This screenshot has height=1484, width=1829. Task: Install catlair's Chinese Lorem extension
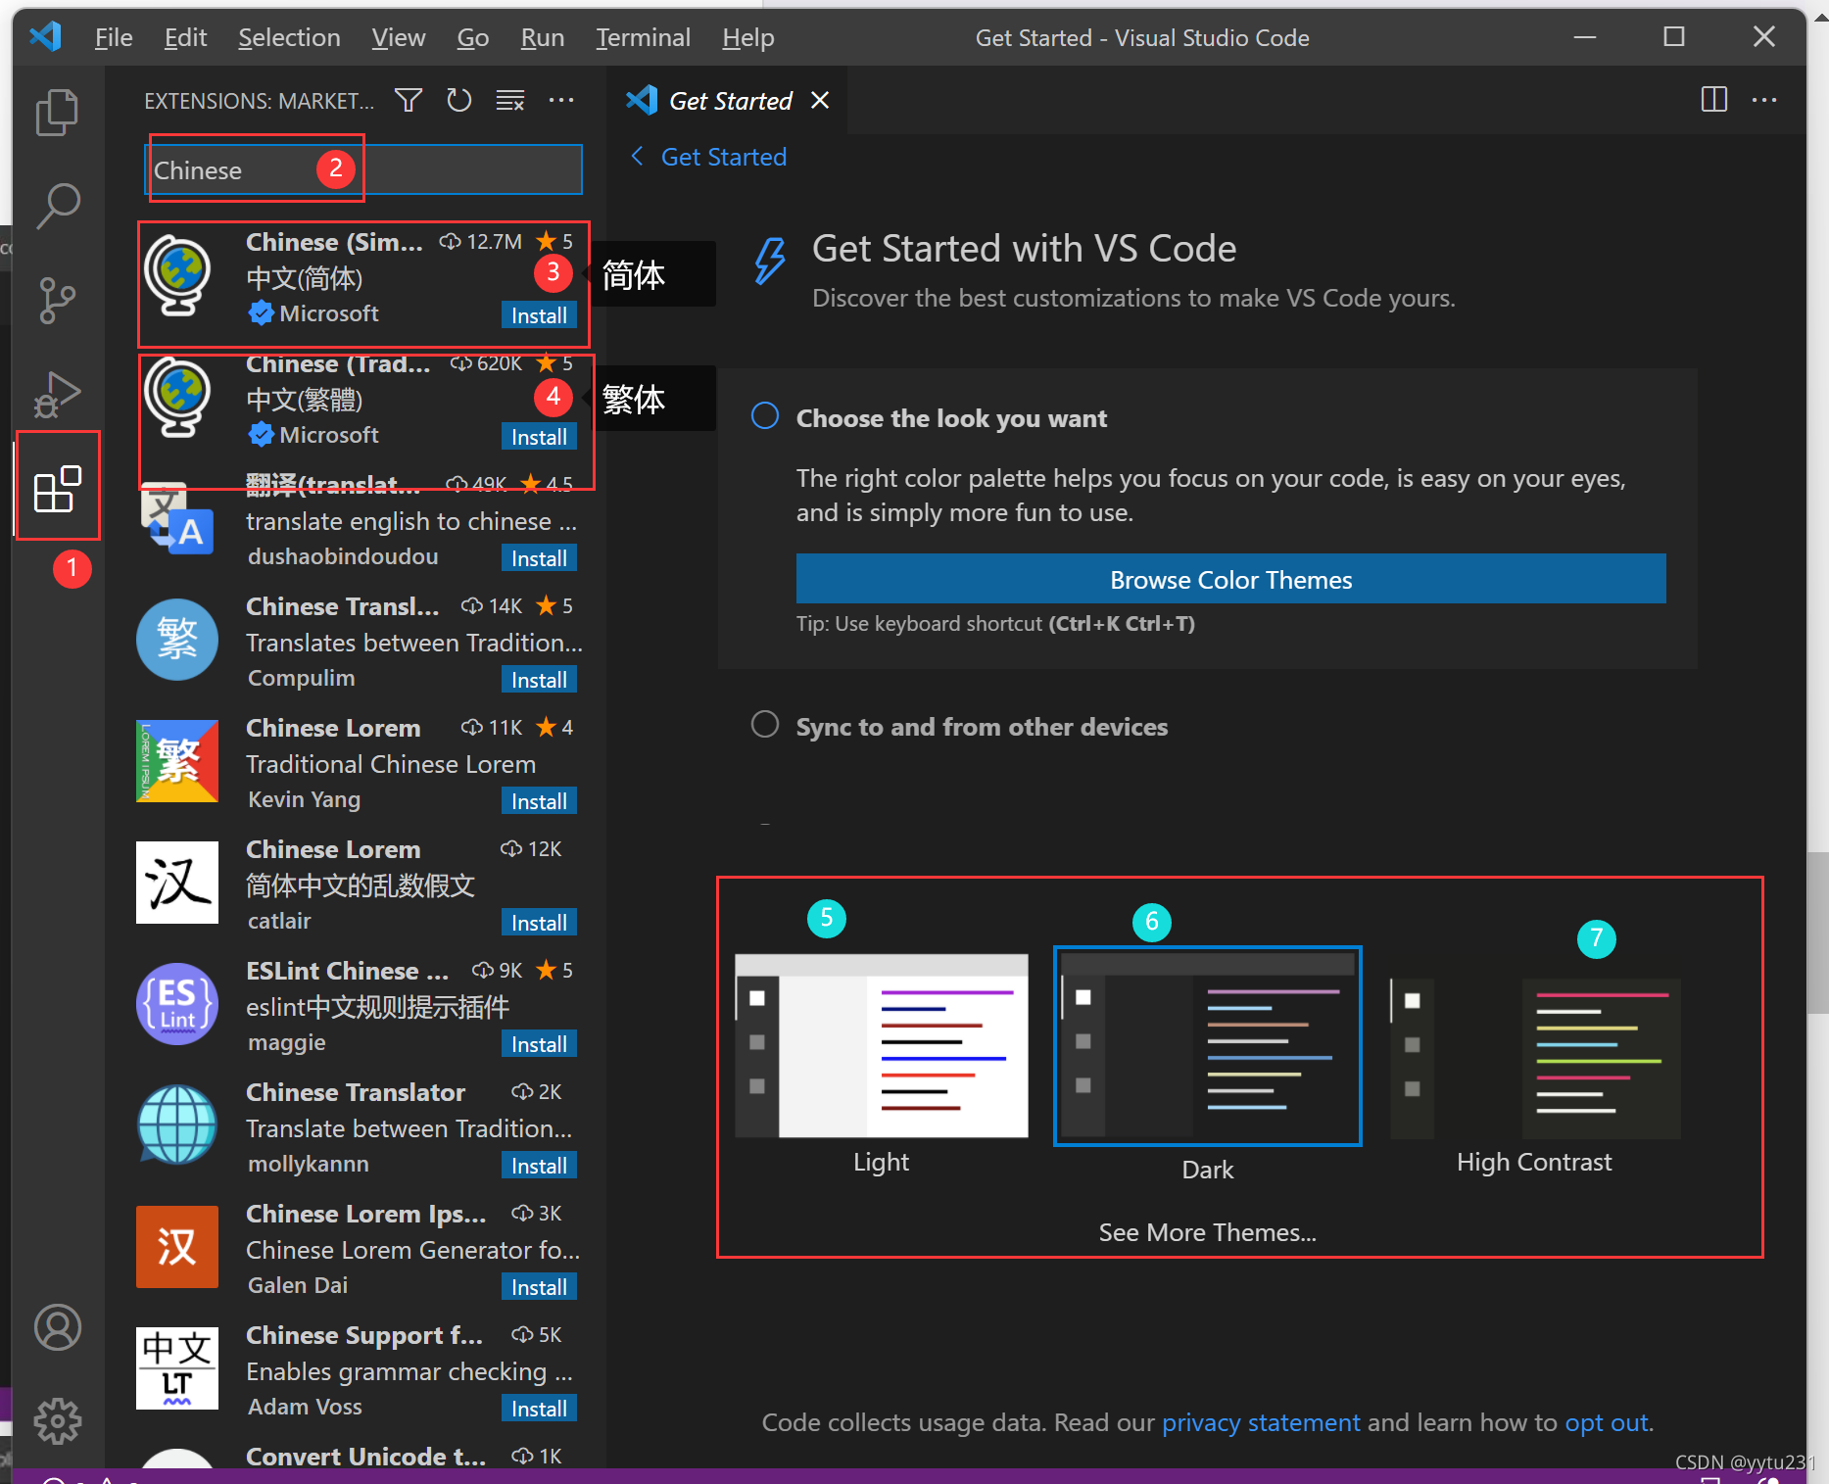539,923
